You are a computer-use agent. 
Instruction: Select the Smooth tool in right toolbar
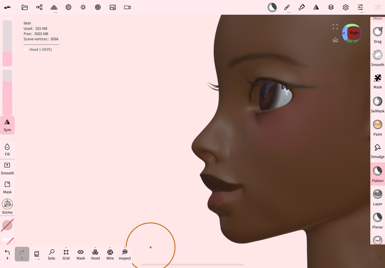tap(378, 58)
